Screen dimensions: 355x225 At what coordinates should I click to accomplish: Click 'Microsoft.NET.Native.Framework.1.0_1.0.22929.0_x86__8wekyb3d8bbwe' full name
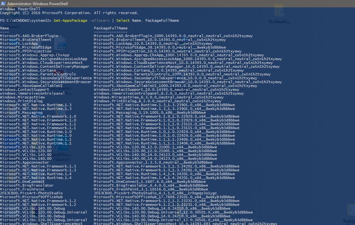coord(166,120)
